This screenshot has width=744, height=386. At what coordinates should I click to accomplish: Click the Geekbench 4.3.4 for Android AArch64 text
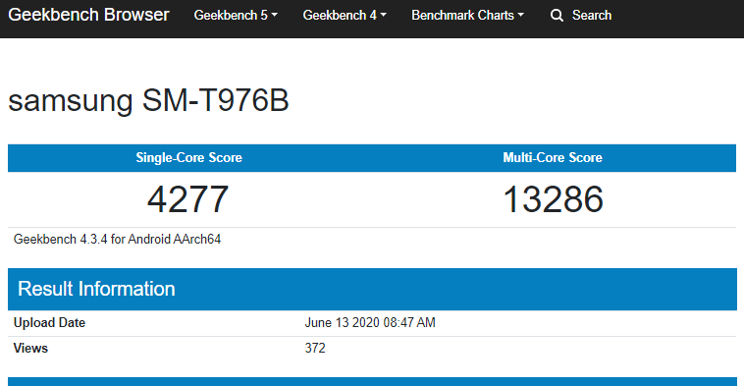click(117, 239)
